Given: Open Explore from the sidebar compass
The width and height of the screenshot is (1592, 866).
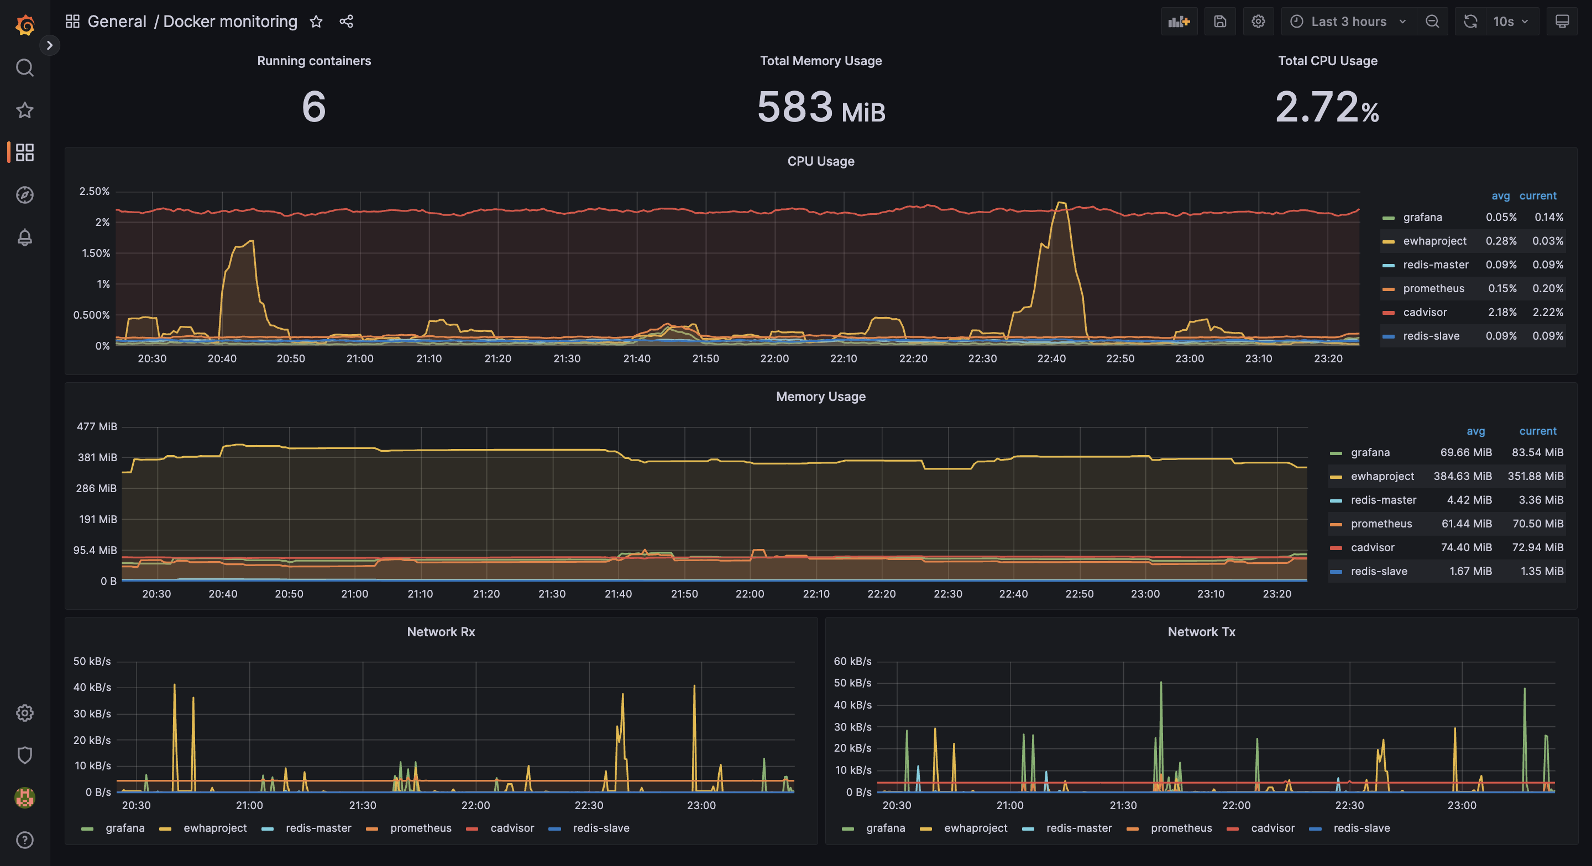Looking at the screenshot, I should pyautogui.click(x=25, y=195).
